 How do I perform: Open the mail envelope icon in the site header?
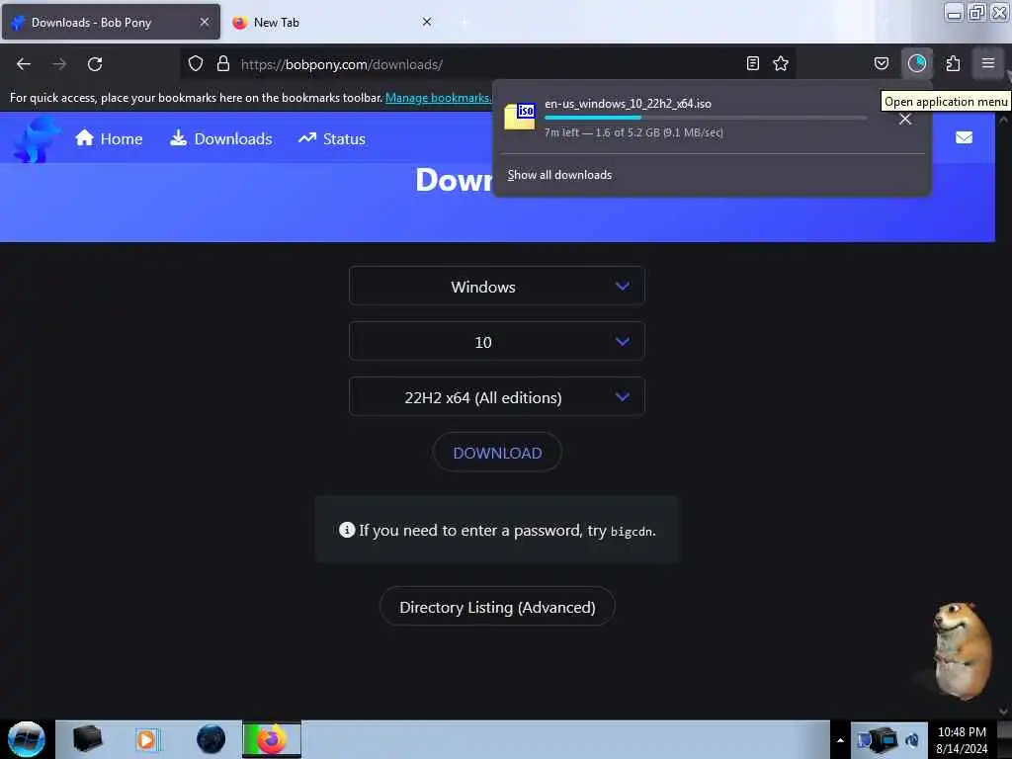[x=965, y=137]
